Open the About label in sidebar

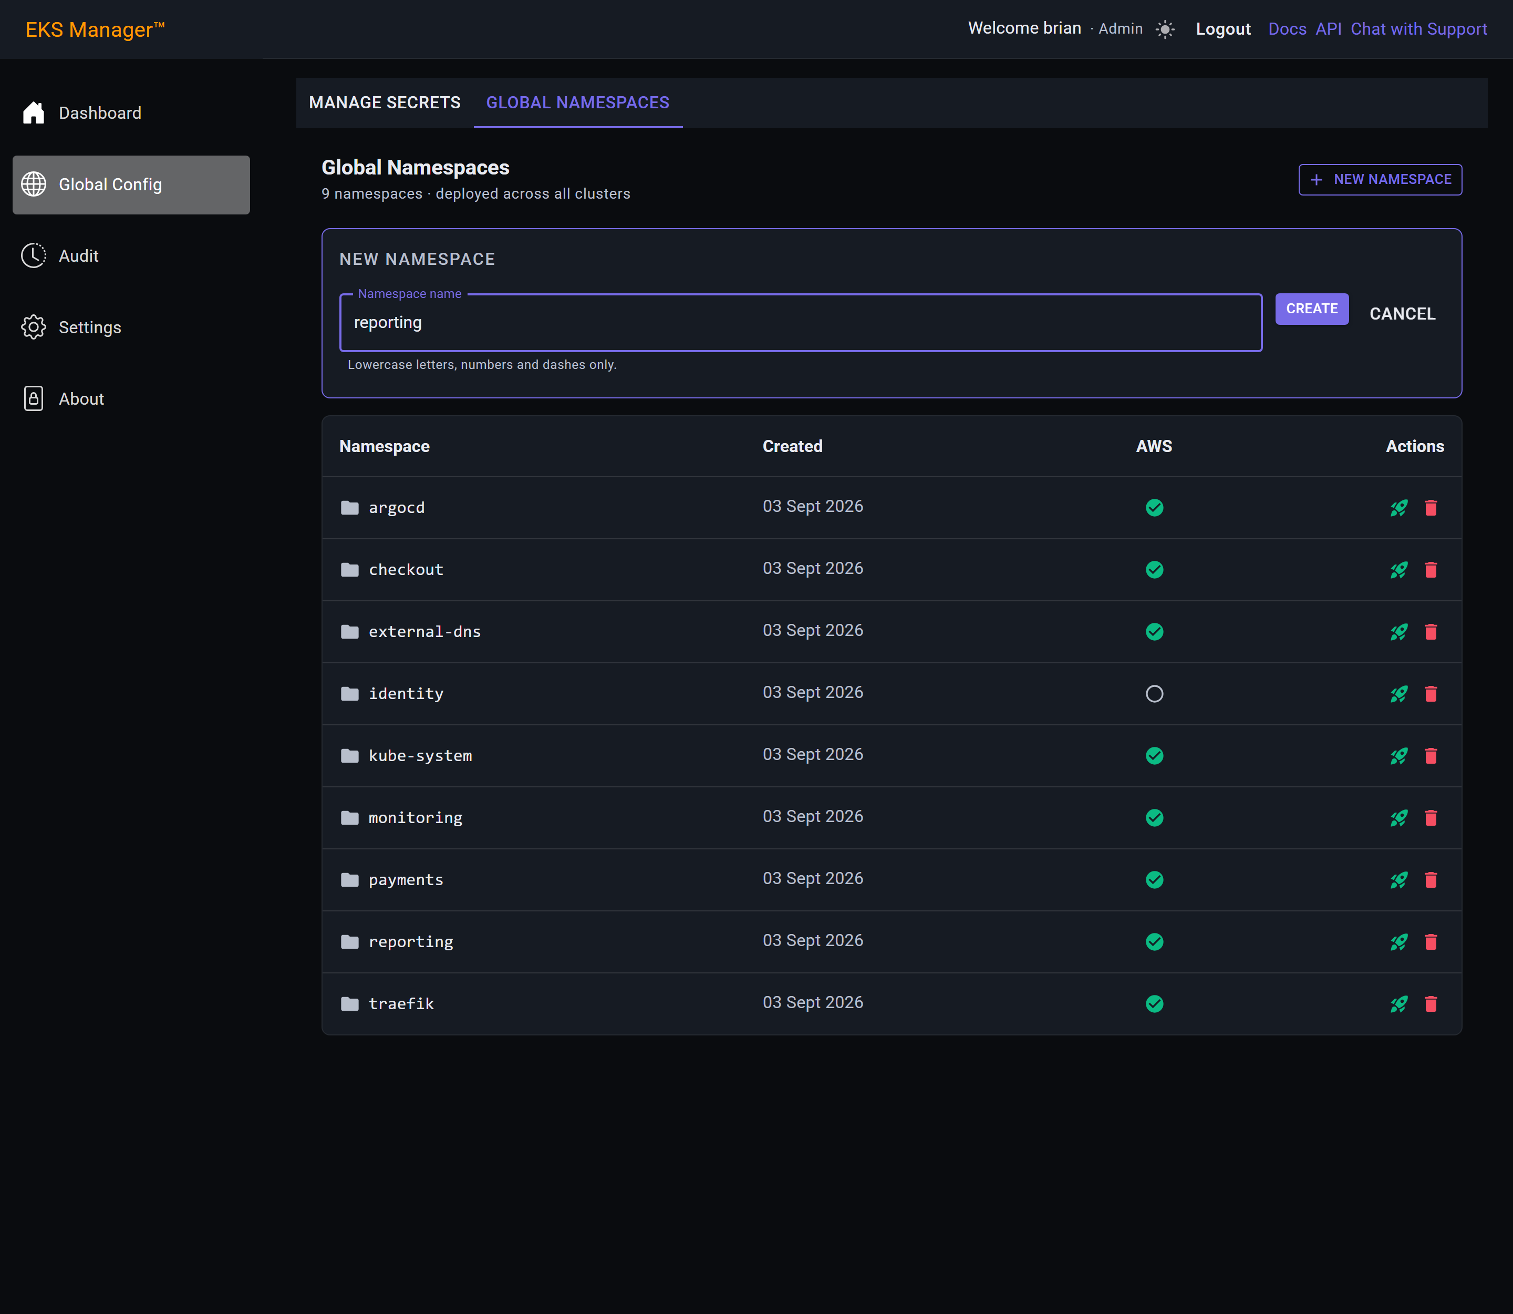point(81,399)
